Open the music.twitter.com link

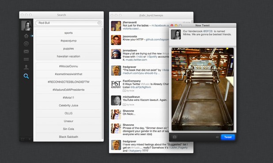click(136, 60)
